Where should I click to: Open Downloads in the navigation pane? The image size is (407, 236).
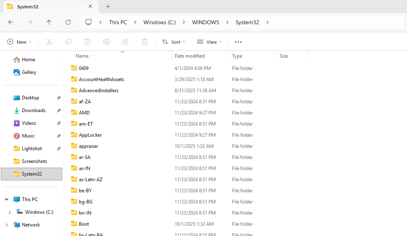33,110
